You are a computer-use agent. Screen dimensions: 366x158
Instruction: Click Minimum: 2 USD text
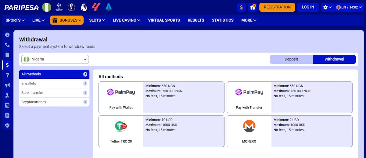coord(286,120)
